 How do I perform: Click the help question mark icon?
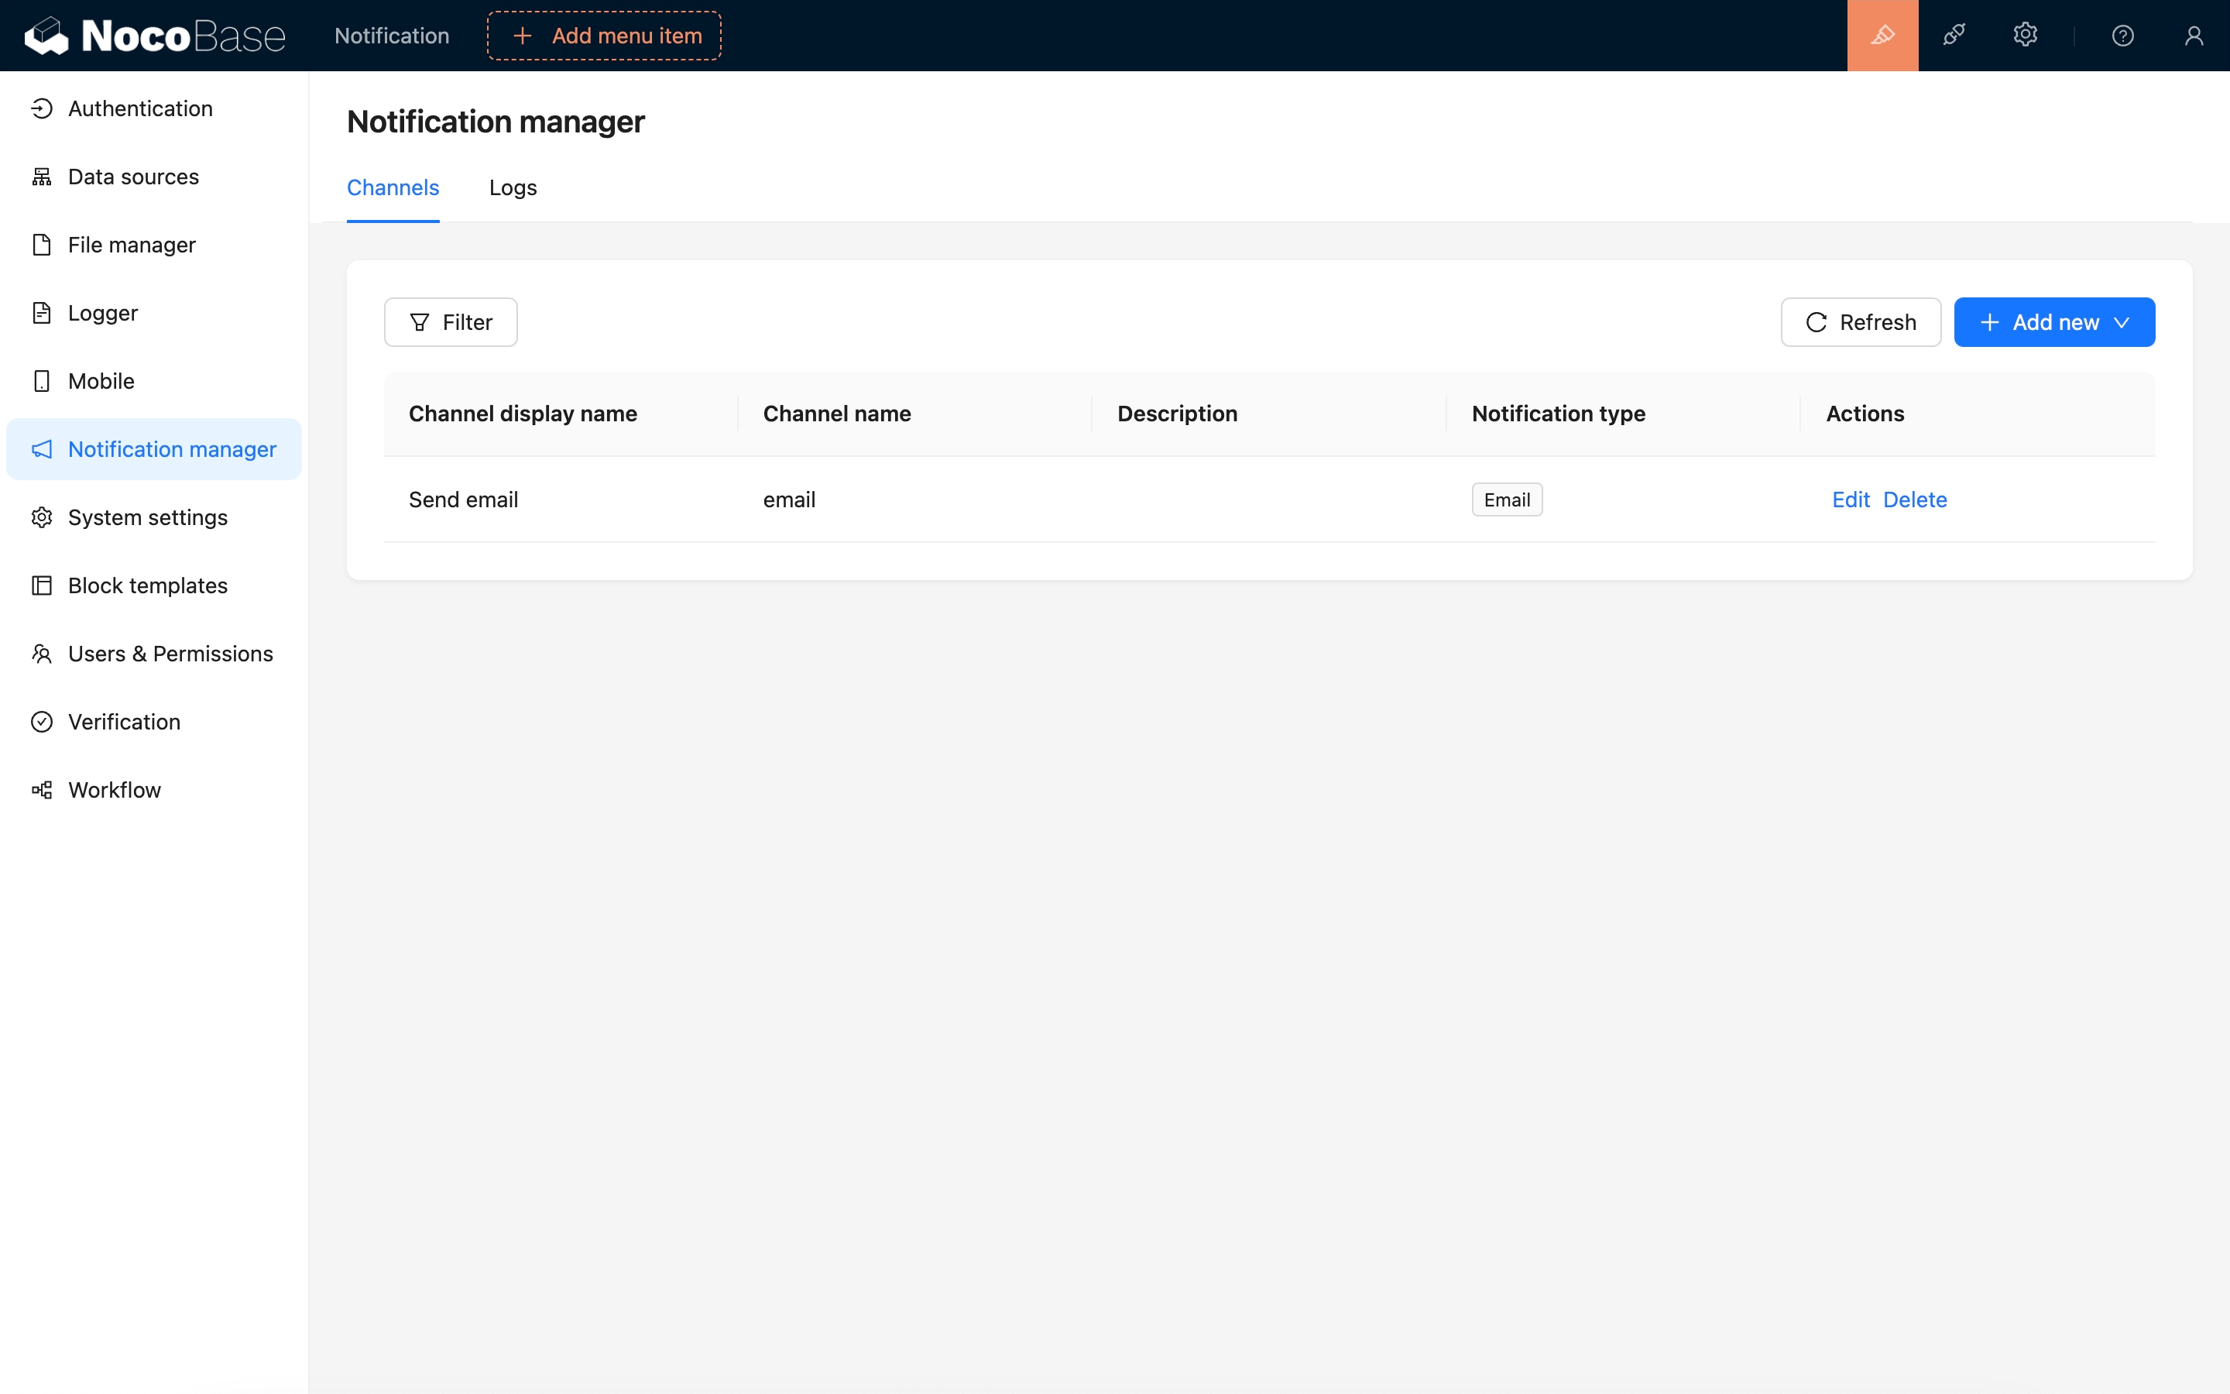coord(2122,35)
